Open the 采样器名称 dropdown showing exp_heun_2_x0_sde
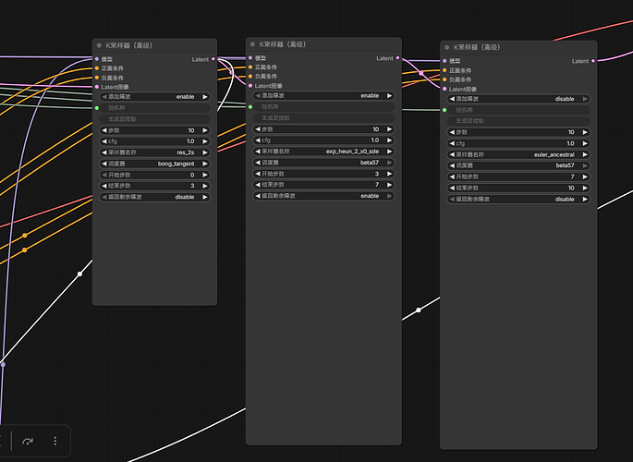 [323, 152]
